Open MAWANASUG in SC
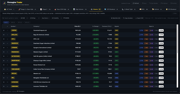Image resolution: width=180 pixels, height=94 pixels. click(146, 52)
